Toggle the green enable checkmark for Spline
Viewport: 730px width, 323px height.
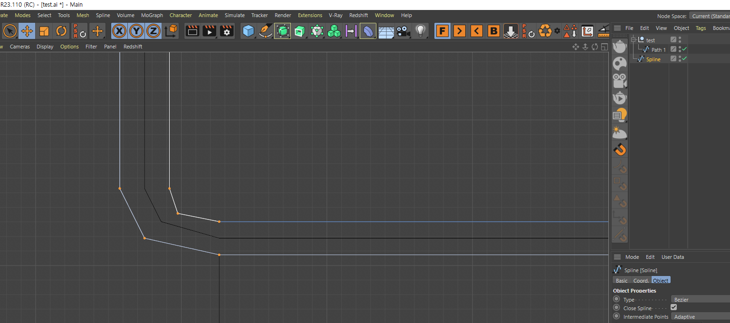point(685,58)
